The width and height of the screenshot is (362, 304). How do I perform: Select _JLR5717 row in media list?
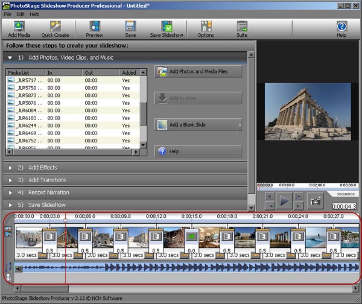73,80
